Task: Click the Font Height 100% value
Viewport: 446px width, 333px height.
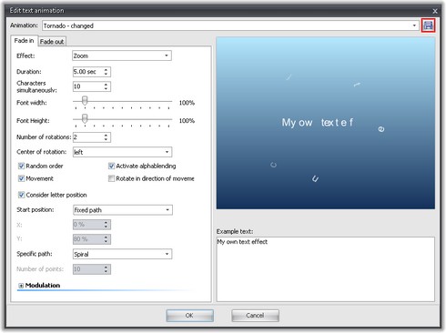Action: (x=187, y=121)
